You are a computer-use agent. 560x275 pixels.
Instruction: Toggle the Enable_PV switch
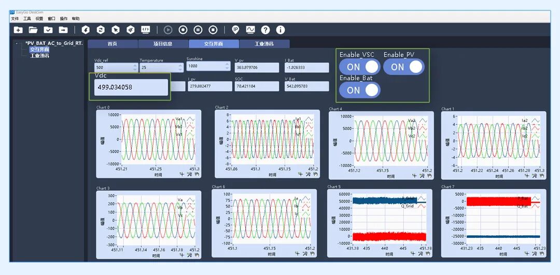click(x=404, y=67)
